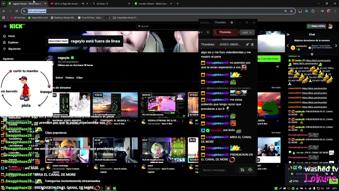Switch to the morufun Stream browser tab
This screenshot has height=191, width=339.
pyautogui.click(x=154, y=4)
